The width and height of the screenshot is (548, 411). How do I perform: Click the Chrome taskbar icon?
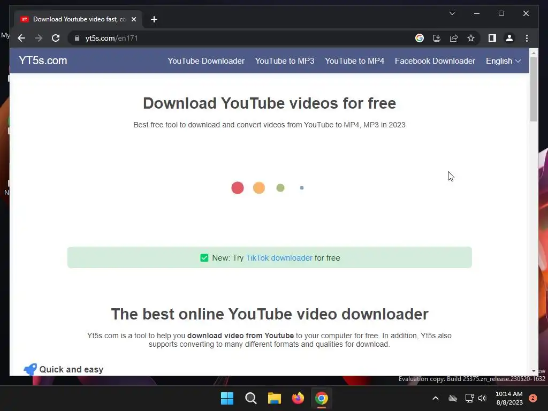[x=322, y=398]
